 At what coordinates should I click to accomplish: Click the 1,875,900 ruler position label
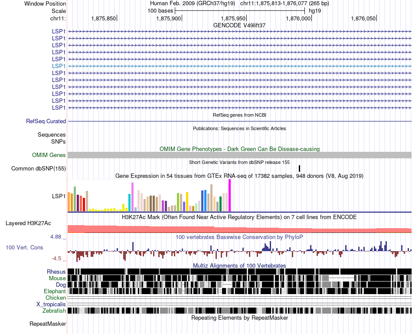click(x=168, y=18)
